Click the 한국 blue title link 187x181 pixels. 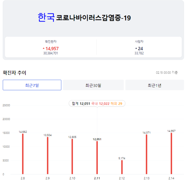tap(46, 17)
